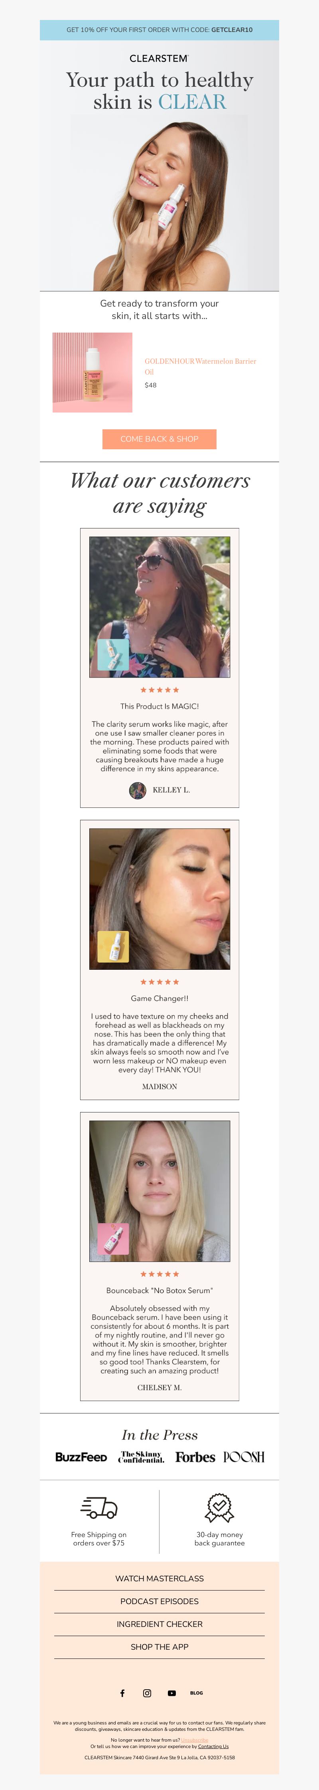Select INGREDIENT CHECKER menu item
Image resolution: width=319 pixels, height=1790 pixels.
pyautogui.click(x=159, y=1624)
